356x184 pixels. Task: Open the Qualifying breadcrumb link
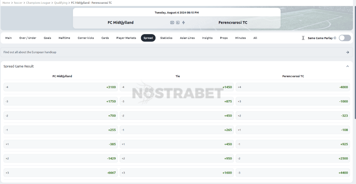tap(61, 3)
